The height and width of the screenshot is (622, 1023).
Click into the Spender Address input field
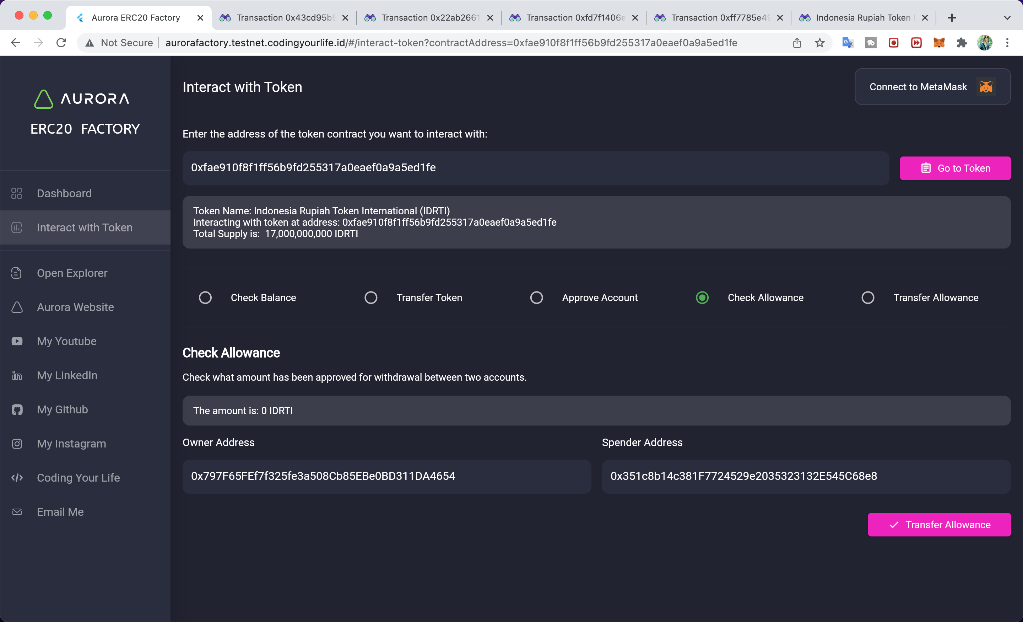point(806,476)
